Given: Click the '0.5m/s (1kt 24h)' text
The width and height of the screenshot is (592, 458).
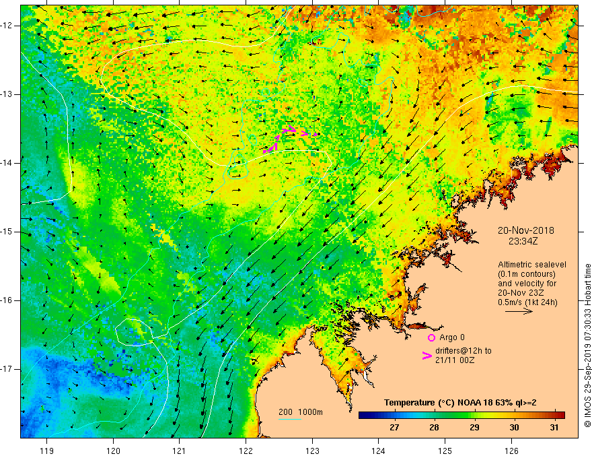Looking at the screenshot, I should click(527, 302).
